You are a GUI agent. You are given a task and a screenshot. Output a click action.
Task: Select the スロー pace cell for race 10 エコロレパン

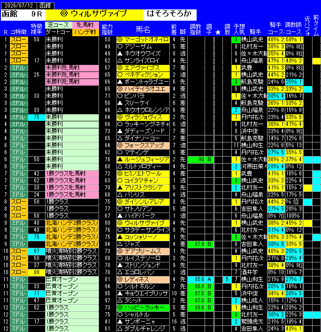pyautogui.click(x=19, y=272)
